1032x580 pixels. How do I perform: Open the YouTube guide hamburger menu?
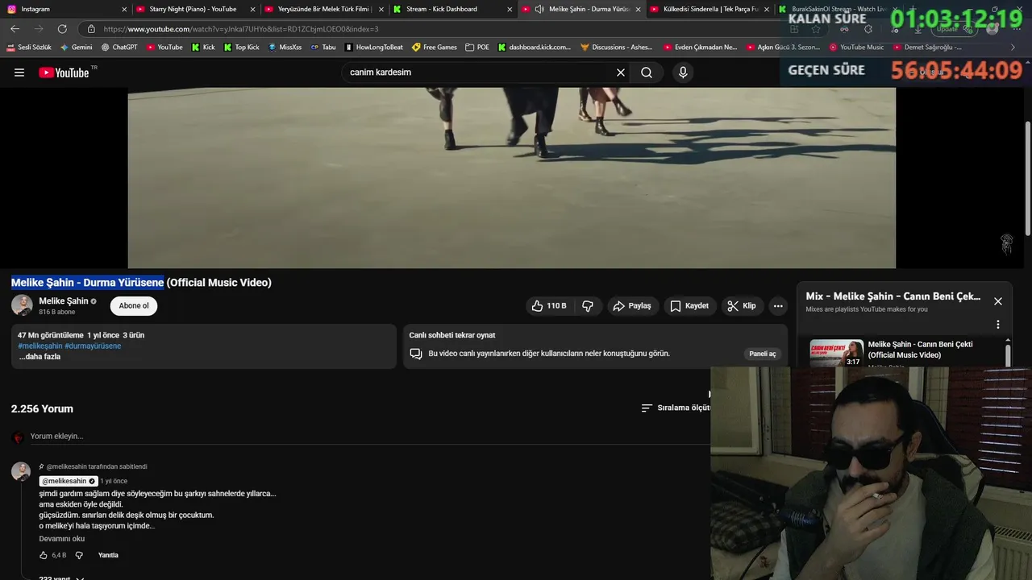(19, 72)
